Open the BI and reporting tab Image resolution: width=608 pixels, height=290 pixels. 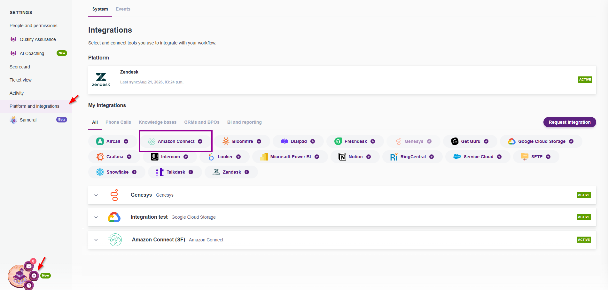tap(245, 122)
